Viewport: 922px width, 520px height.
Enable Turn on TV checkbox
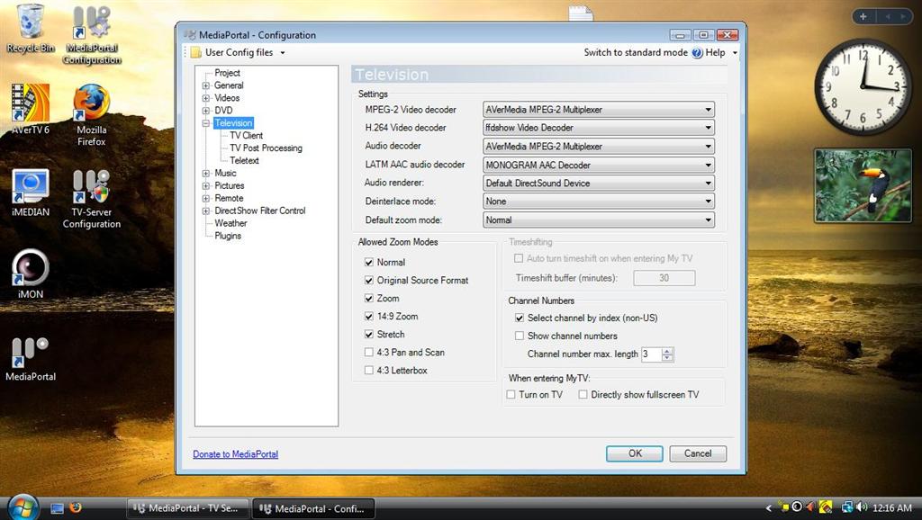[511, 395]
